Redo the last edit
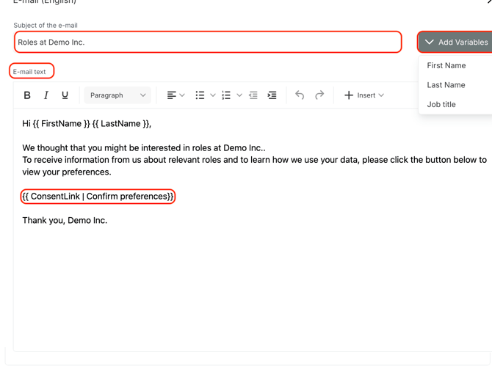Screen dimensions: 492x366 (319, 95)
